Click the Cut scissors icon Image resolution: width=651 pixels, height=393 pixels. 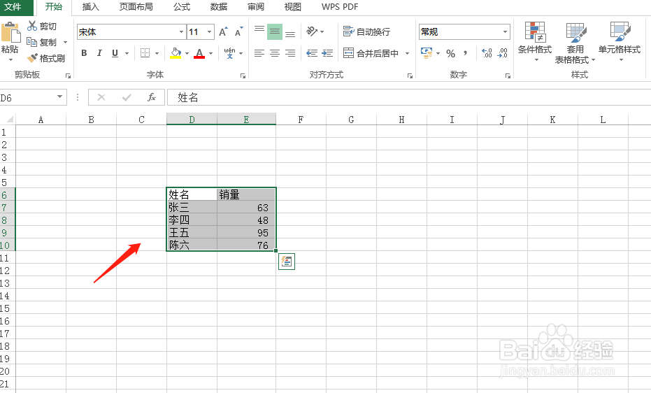32,26
